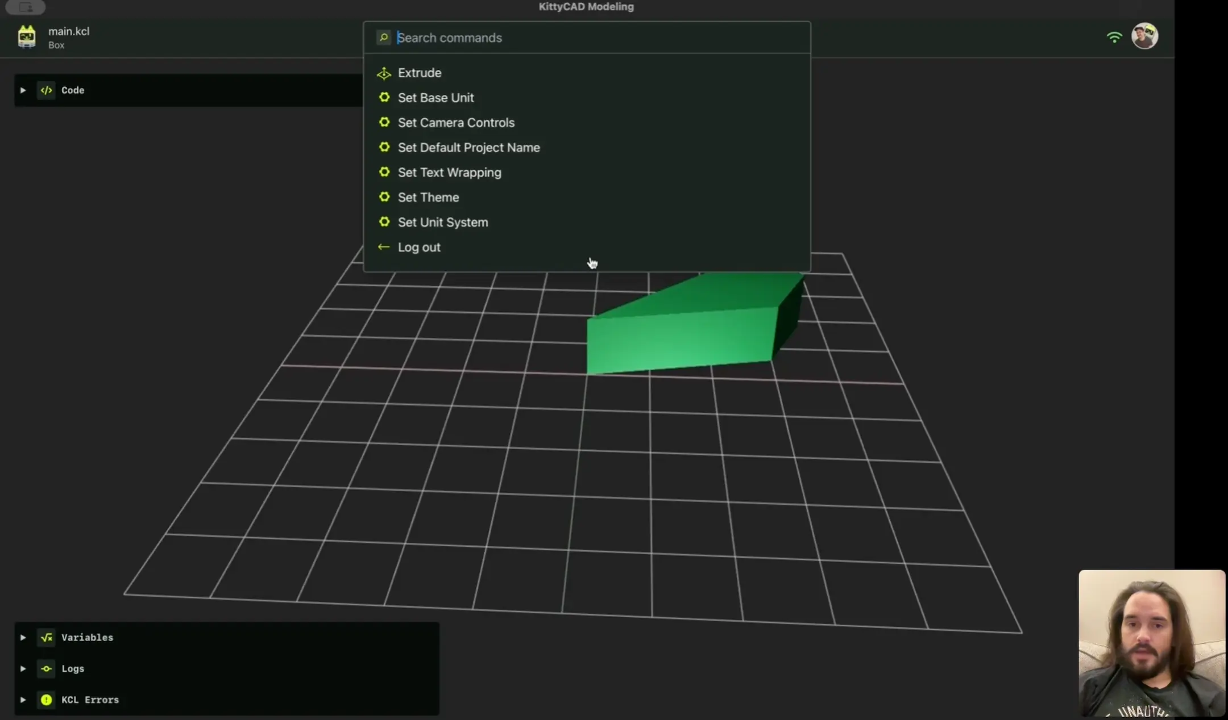Screen dimensions: 1228x720
Task: Open the main.kcl file name header
Action: [69, 31]
